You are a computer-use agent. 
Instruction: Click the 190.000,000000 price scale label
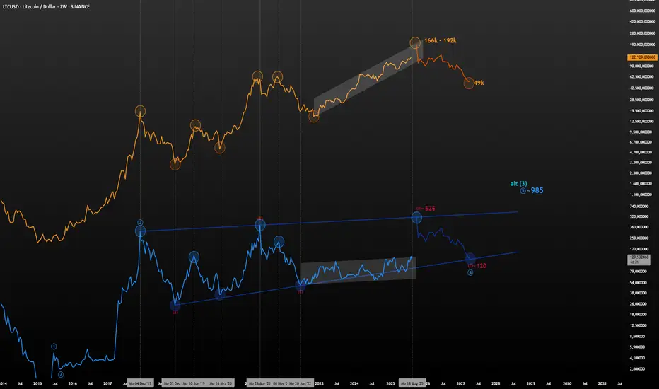[643, 44]
